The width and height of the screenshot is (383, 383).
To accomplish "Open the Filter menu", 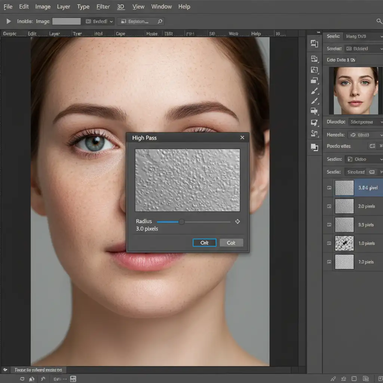I will (x=103, y=7).
